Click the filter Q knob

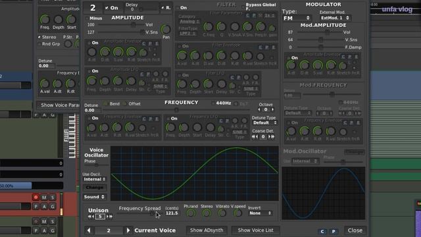(221, 26)
